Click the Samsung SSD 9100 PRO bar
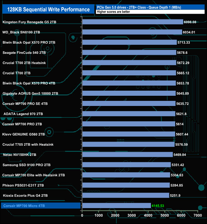 coord(126,165)
